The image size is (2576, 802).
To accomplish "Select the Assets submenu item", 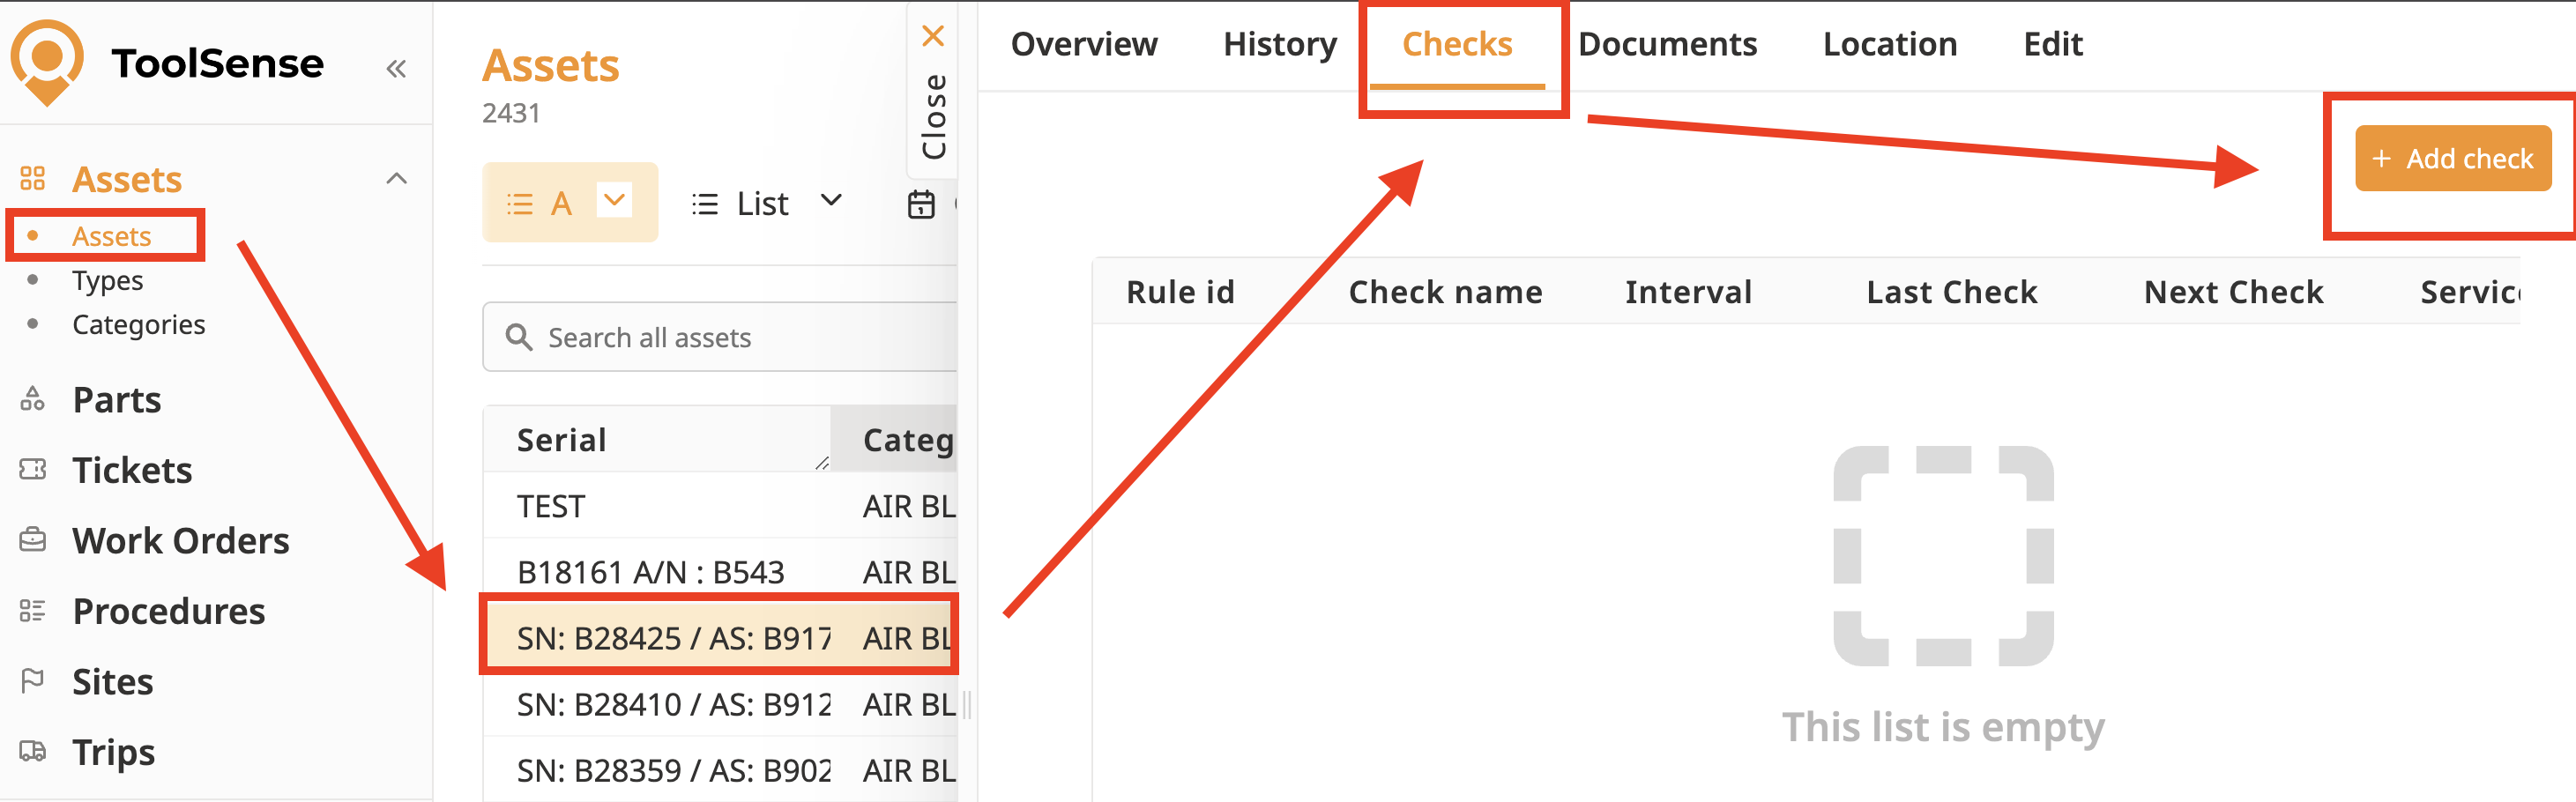I will (x=111, y=236).
